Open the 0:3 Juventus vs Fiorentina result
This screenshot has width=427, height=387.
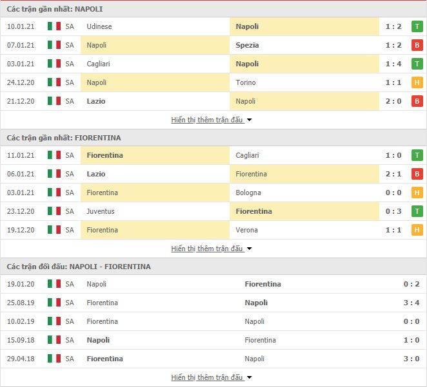tap(393, 211)
